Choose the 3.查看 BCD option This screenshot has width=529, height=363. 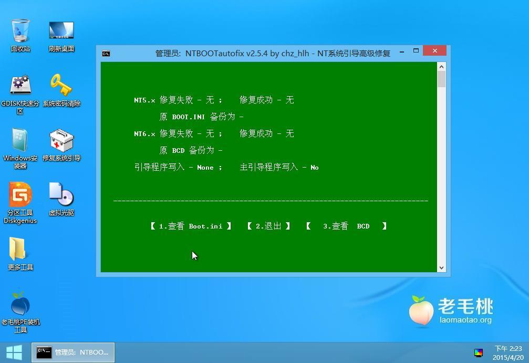click(x=346, y=226)
